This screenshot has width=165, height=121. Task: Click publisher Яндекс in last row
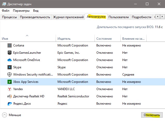62,104
